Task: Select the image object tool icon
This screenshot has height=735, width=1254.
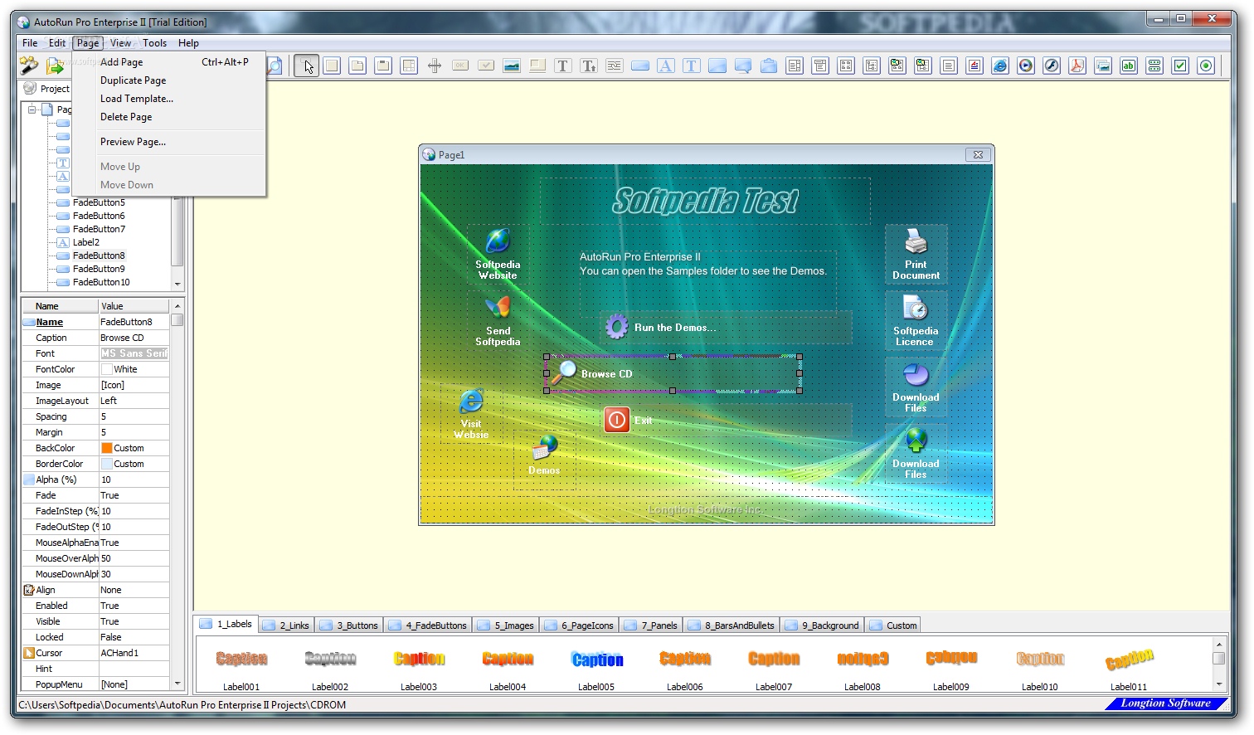Action: (512, 66)
